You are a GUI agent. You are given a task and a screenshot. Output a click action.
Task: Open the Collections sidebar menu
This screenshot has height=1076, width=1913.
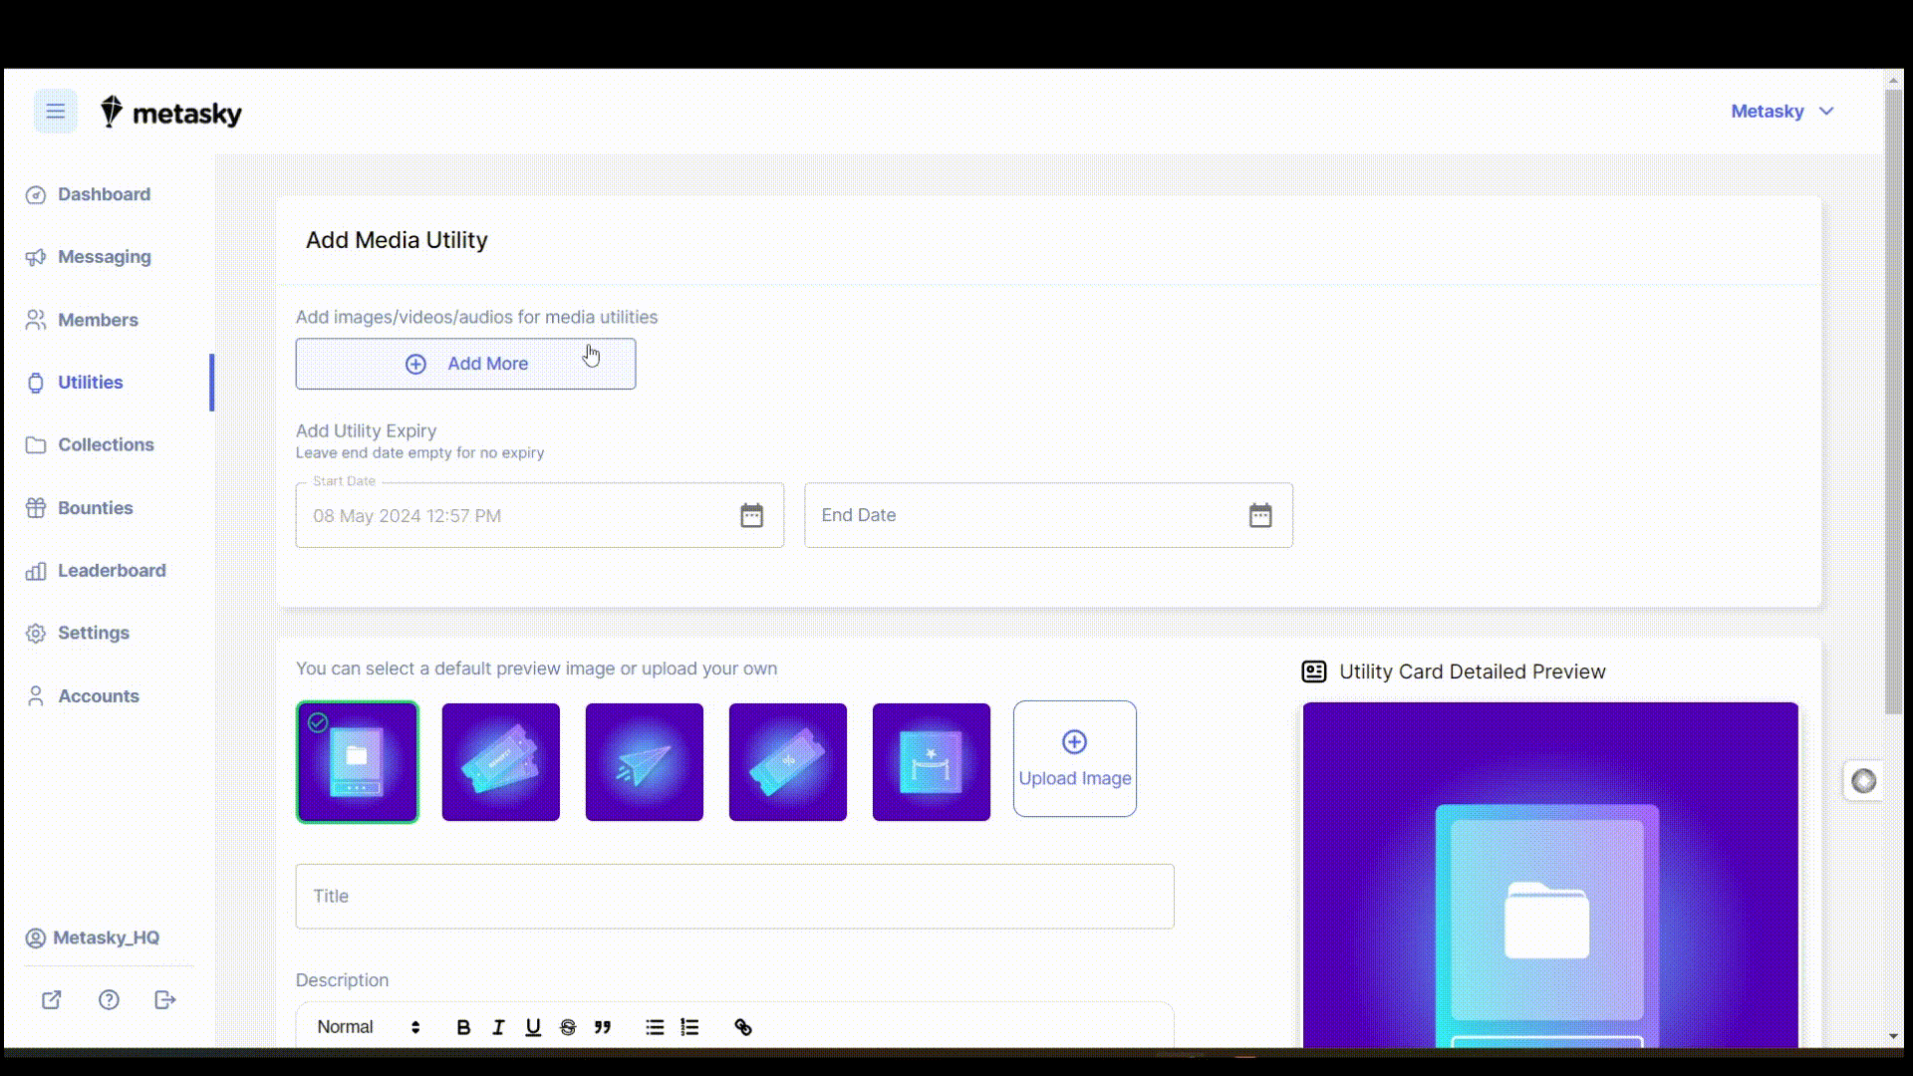[106, 445]
